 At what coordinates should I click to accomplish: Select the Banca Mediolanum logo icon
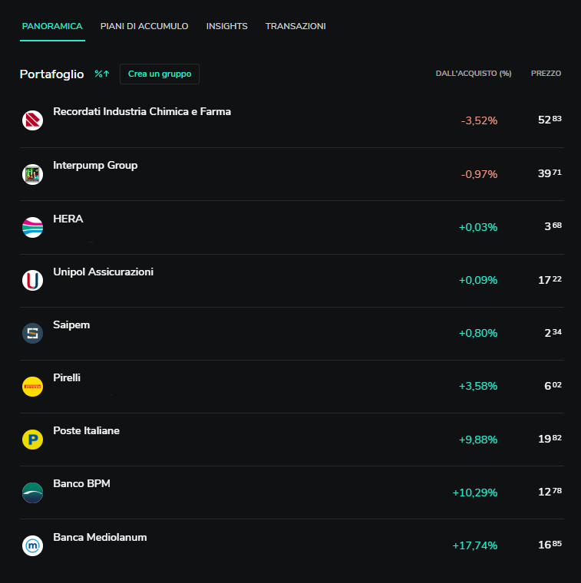pos(32,546)
